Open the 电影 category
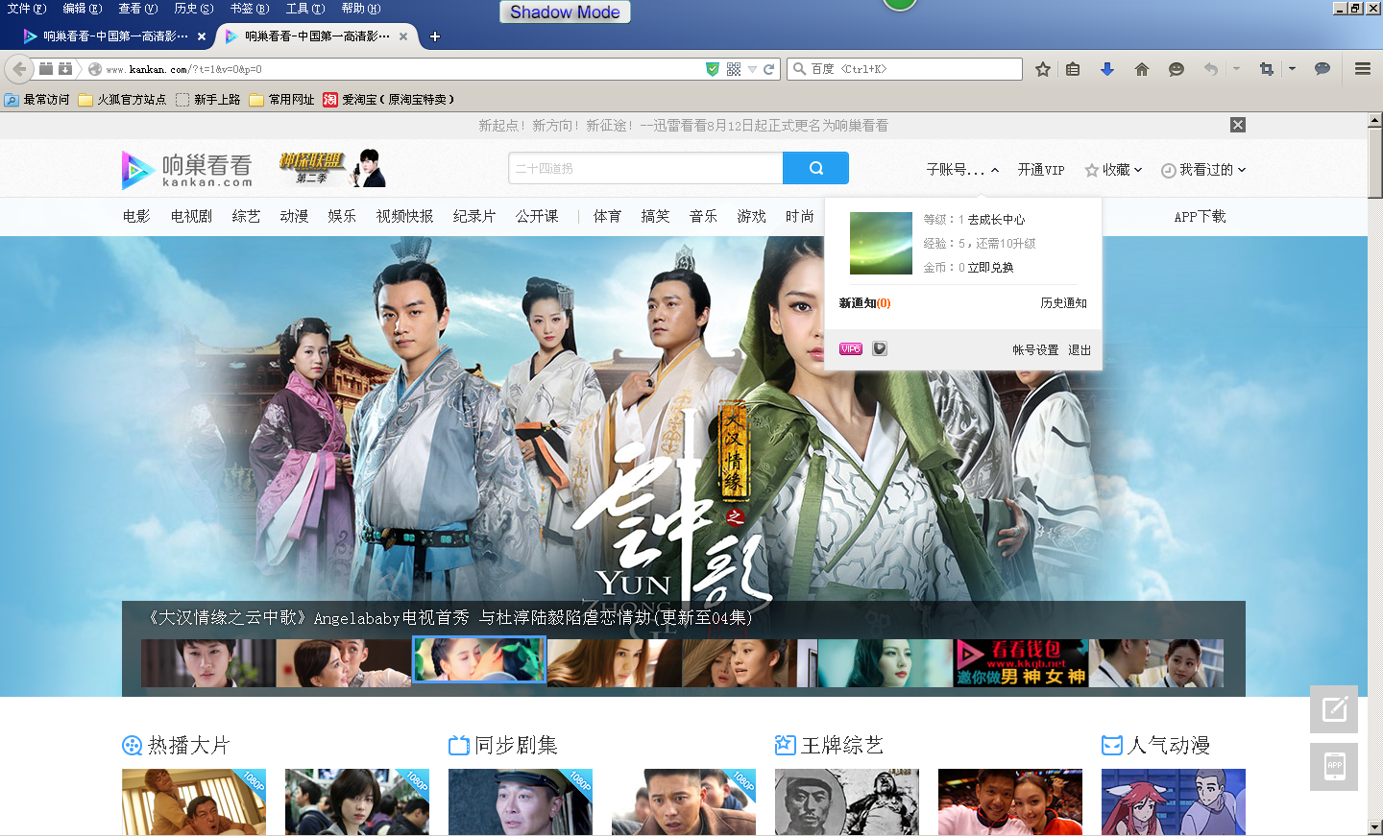Image resolution: width=1383 pixels, height=836 pixels. pyautogui.click(x=136, y=217)
